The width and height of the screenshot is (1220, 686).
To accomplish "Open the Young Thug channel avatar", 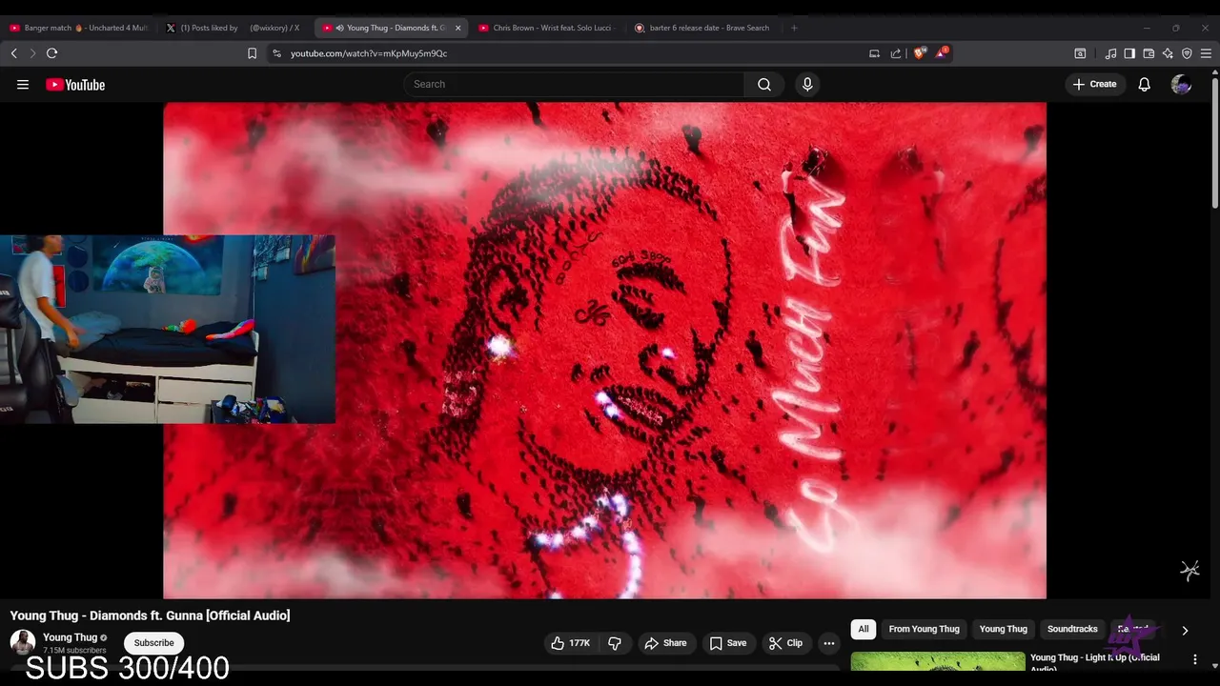I will tap(23, 642).
